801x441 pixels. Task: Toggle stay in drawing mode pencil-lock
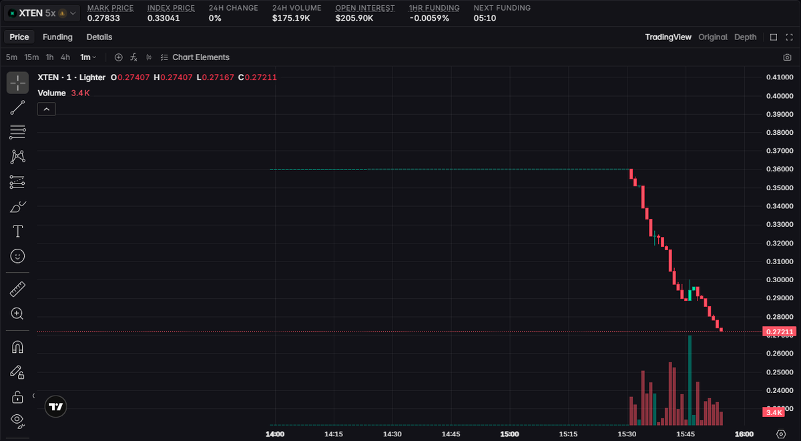[x=17, y=372]
